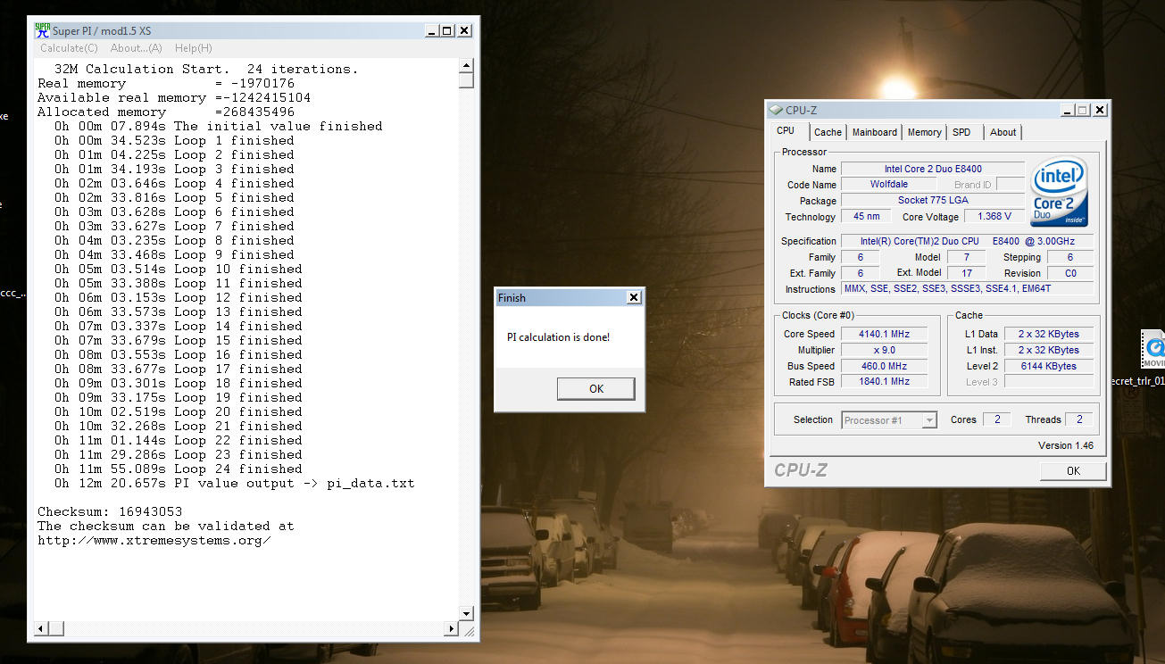
Task: Click the Stepping value 6
Action: pos(1070,257)
